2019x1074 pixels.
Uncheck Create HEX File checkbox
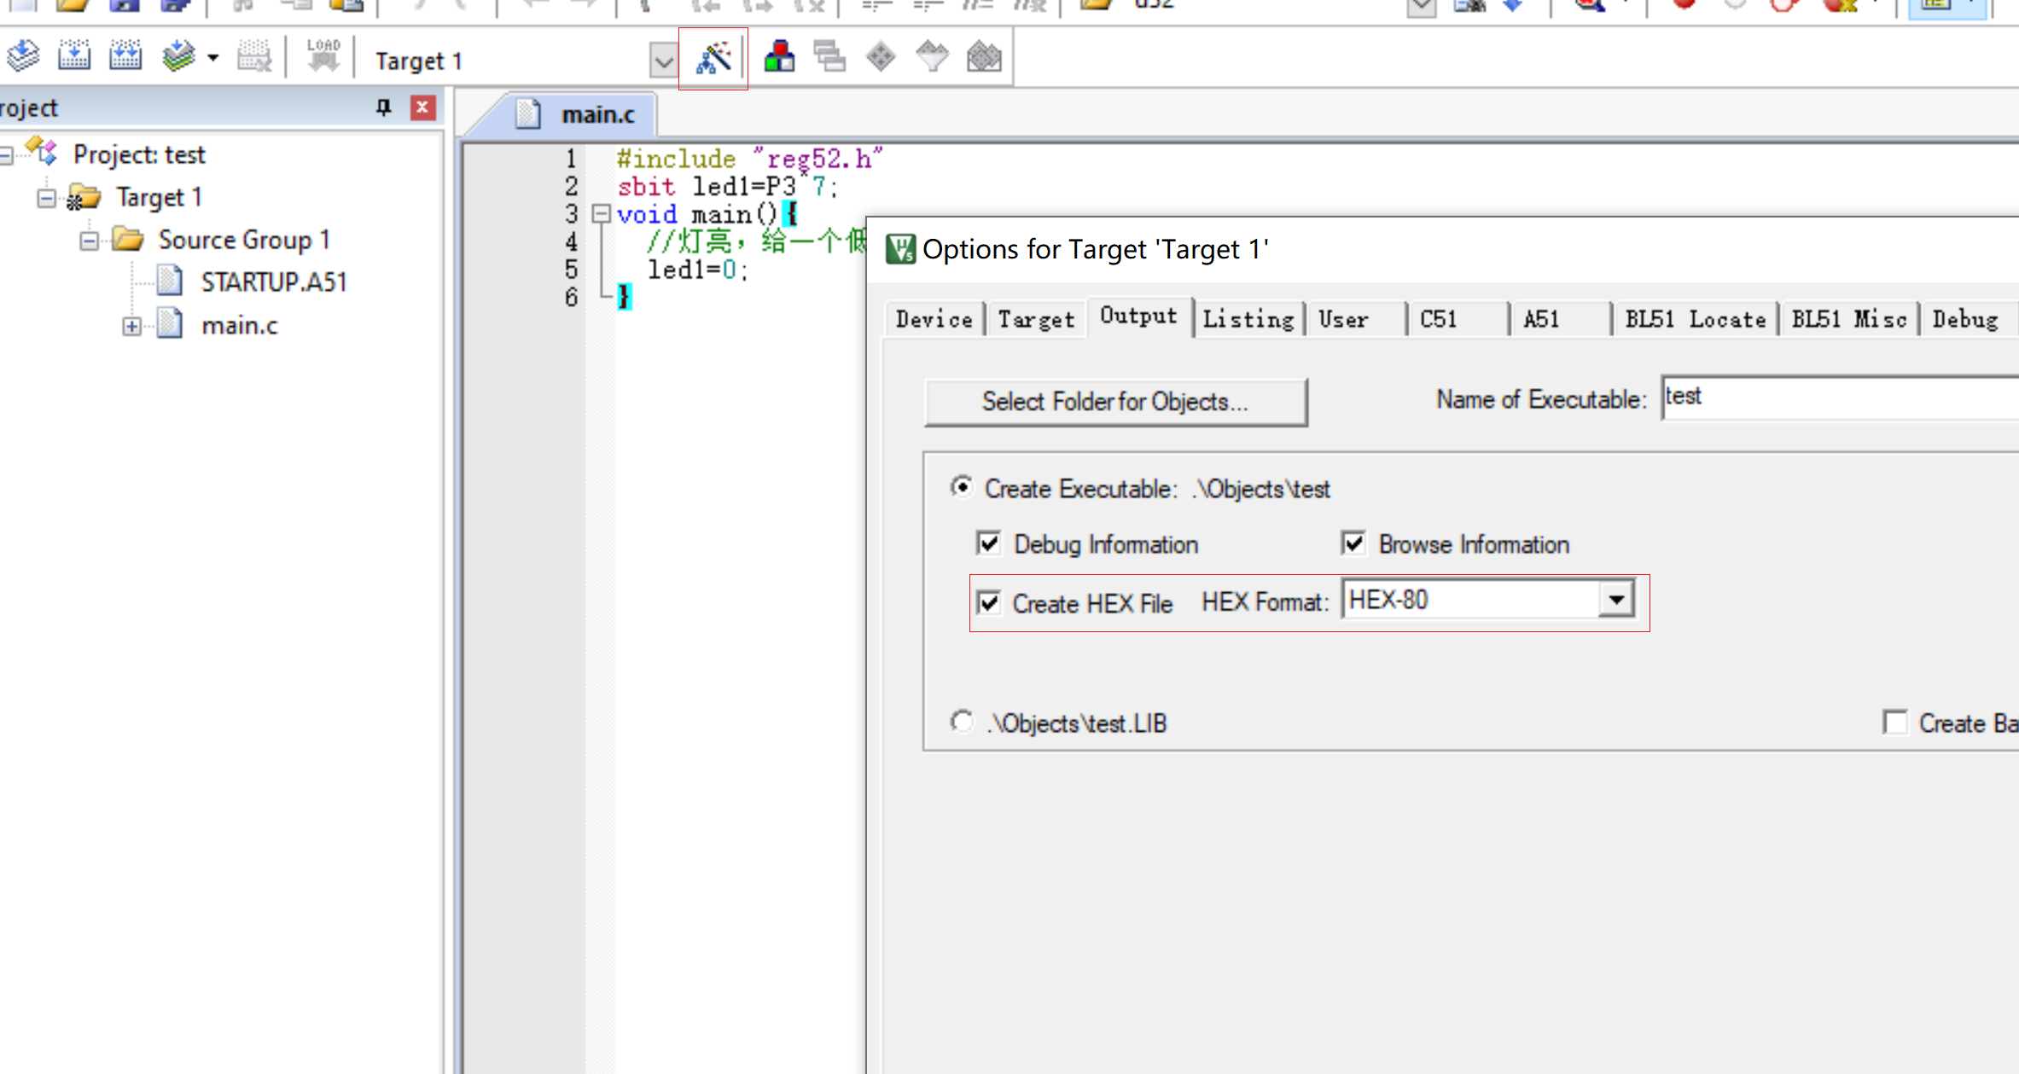(989, 603)
